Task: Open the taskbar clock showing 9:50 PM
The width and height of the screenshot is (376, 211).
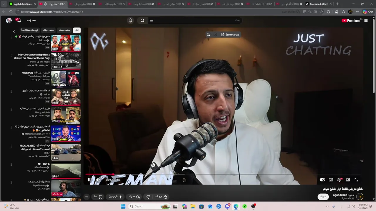Action: pyautogui.click(x=363, y=206)
